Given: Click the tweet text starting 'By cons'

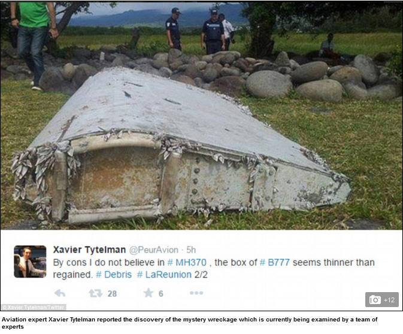Looking at the screenshot, I should pyautogui.click(x=214, y=269).
